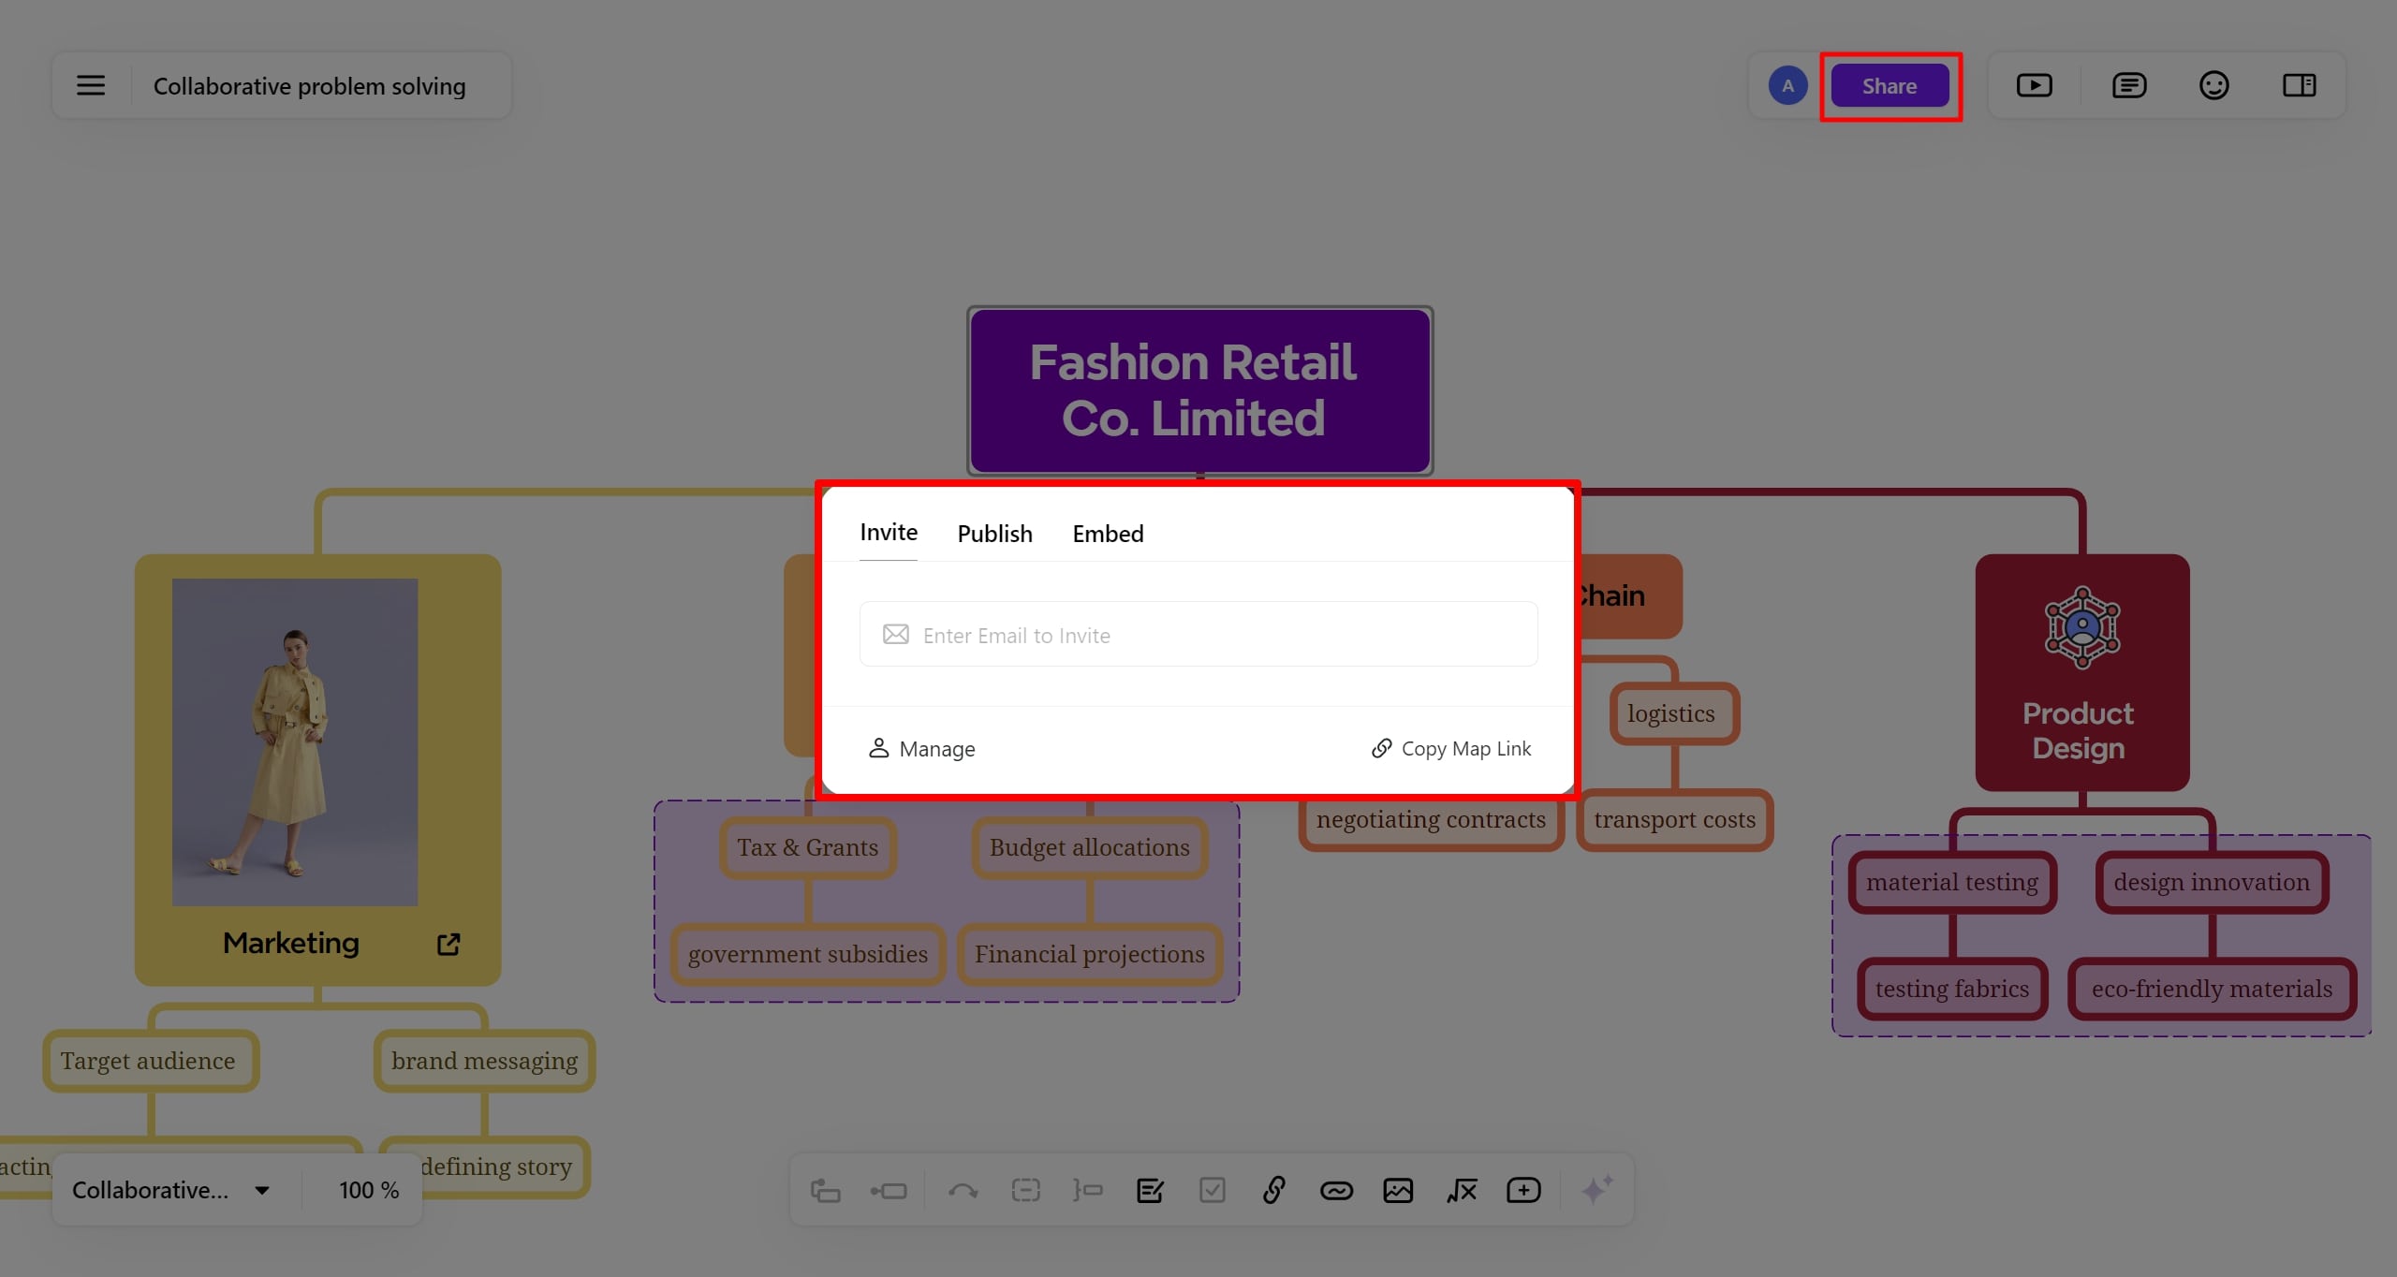
Task: Open the comments panel icon
Action: (x=2128, y=85)
